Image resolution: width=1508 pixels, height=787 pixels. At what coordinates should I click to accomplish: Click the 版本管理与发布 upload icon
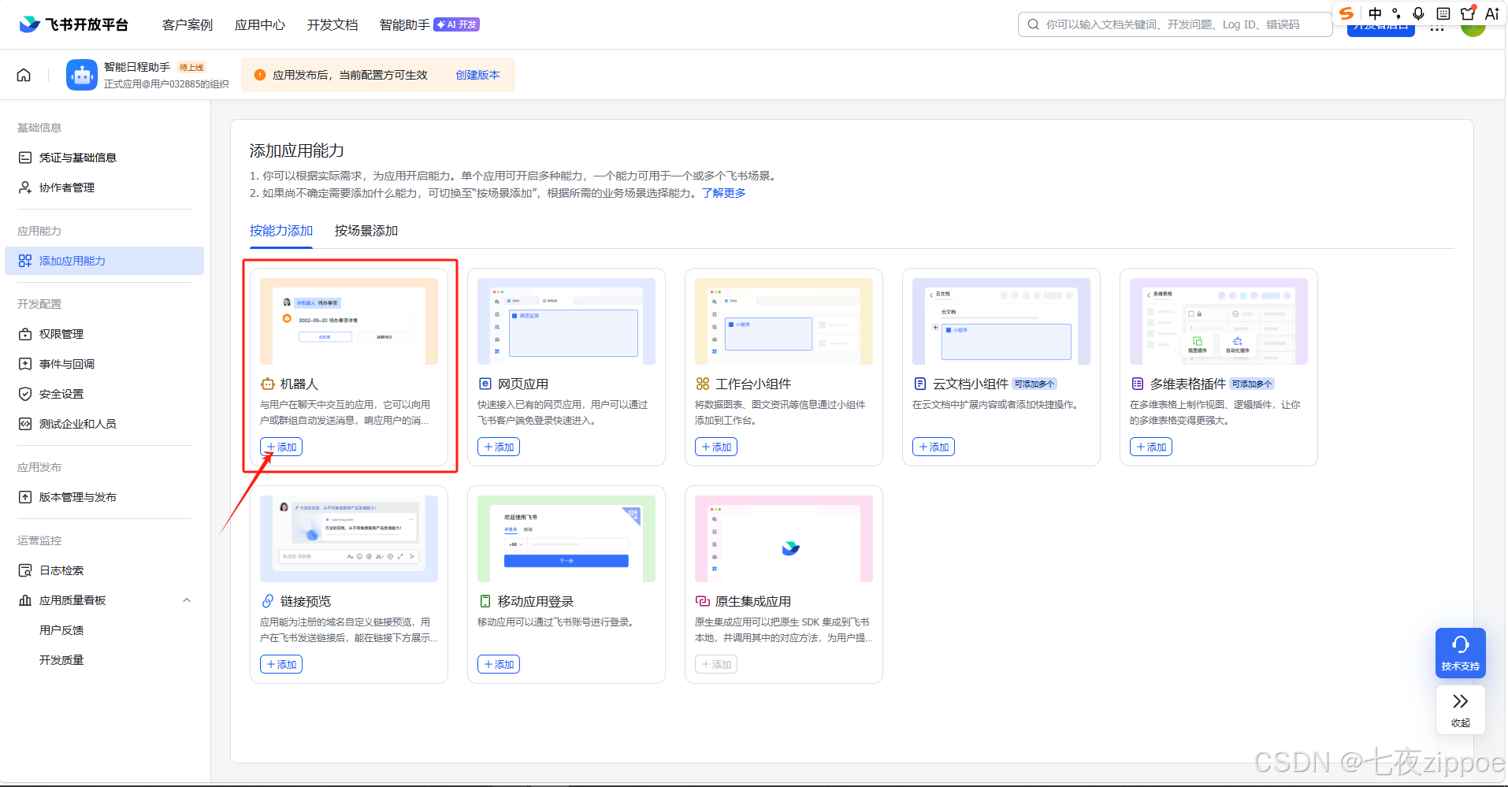click(x=25, y=497)
